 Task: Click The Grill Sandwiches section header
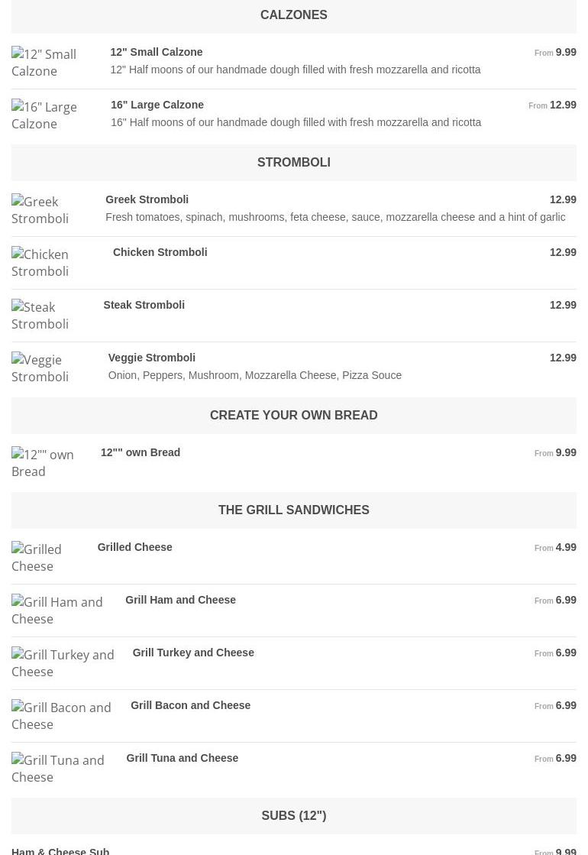[x=293, y=510]
